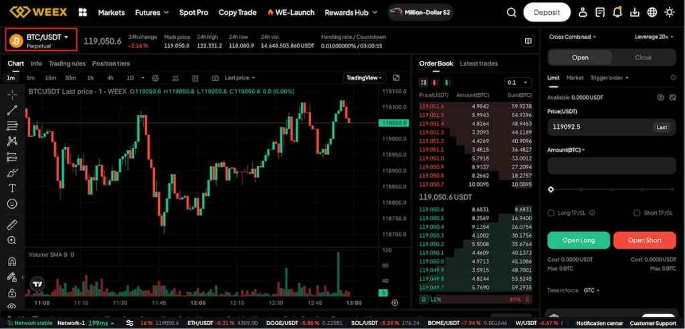The image size is (685, 329).
Task: Toggle stay in drawing mode
Action: [12, 277]
